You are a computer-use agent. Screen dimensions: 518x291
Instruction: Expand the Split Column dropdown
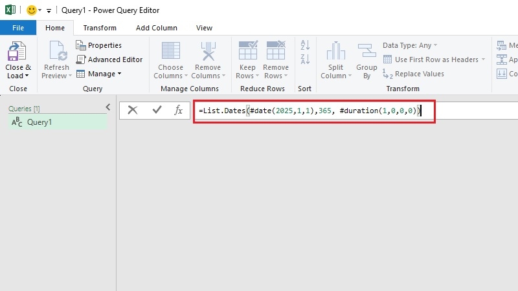pos(350,76)
